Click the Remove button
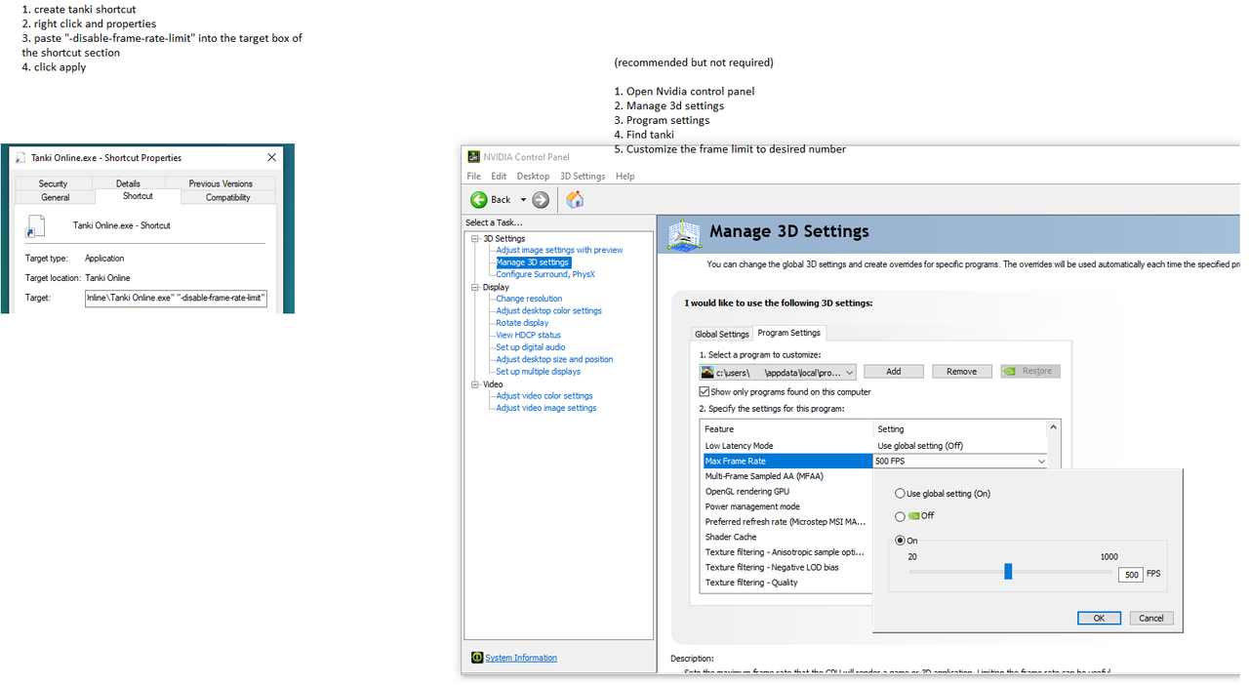This screenshot has height=685, width=1249. point(961,372)
